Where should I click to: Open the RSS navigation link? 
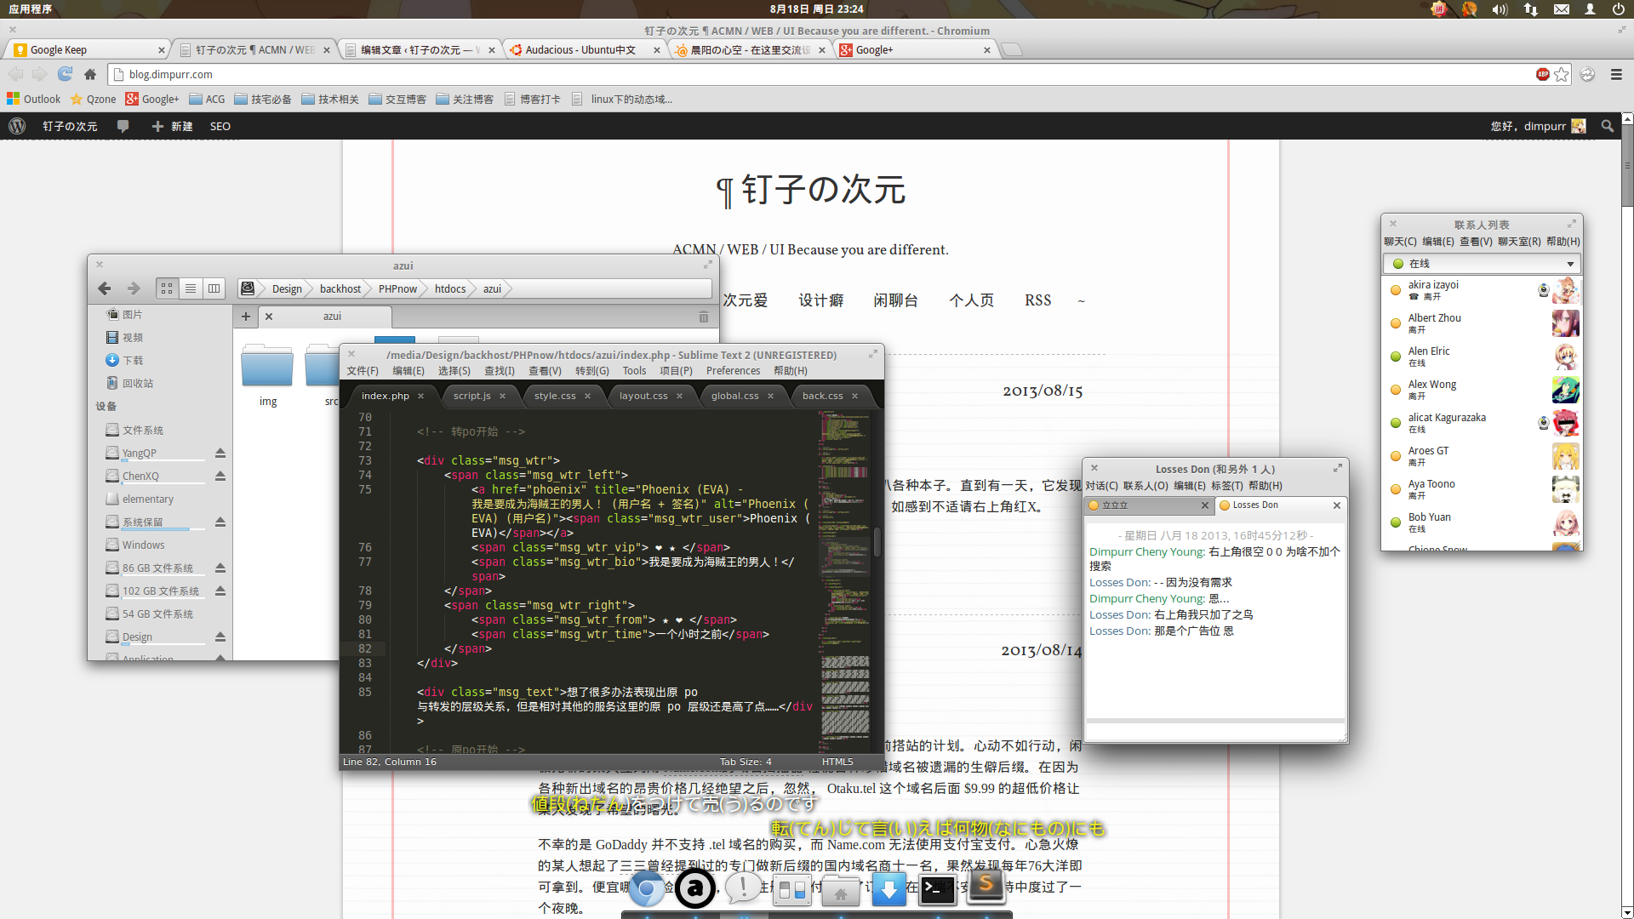pos(1037,300)
